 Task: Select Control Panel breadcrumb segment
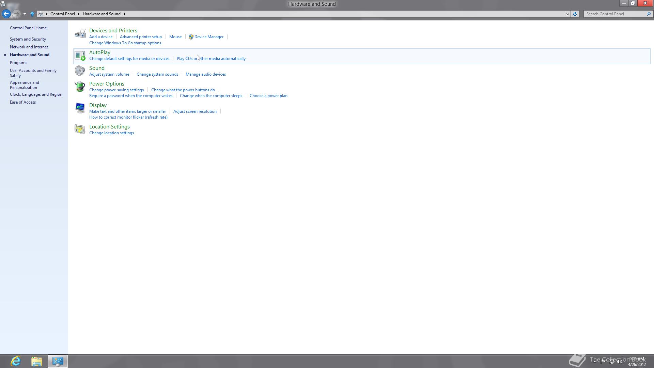(63, 14)
